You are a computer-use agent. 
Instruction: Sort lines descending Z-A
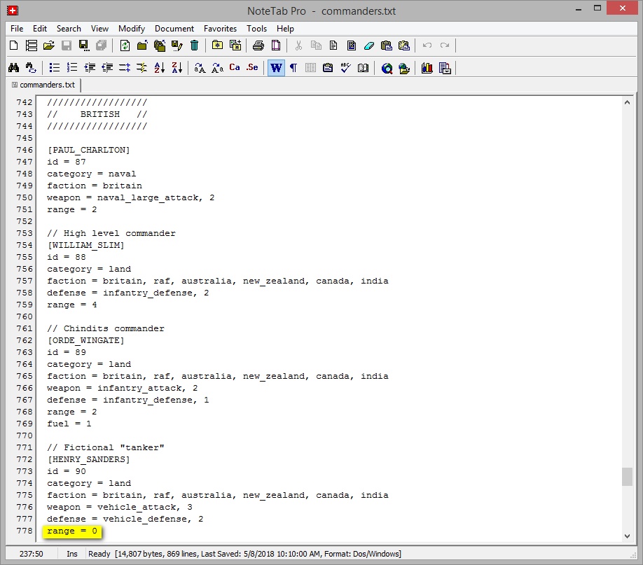point(177,68)
